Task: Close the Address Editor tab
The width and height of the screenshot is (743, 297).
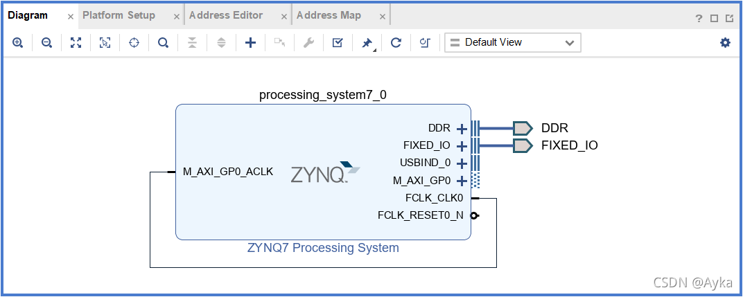Action: [284, 17]
